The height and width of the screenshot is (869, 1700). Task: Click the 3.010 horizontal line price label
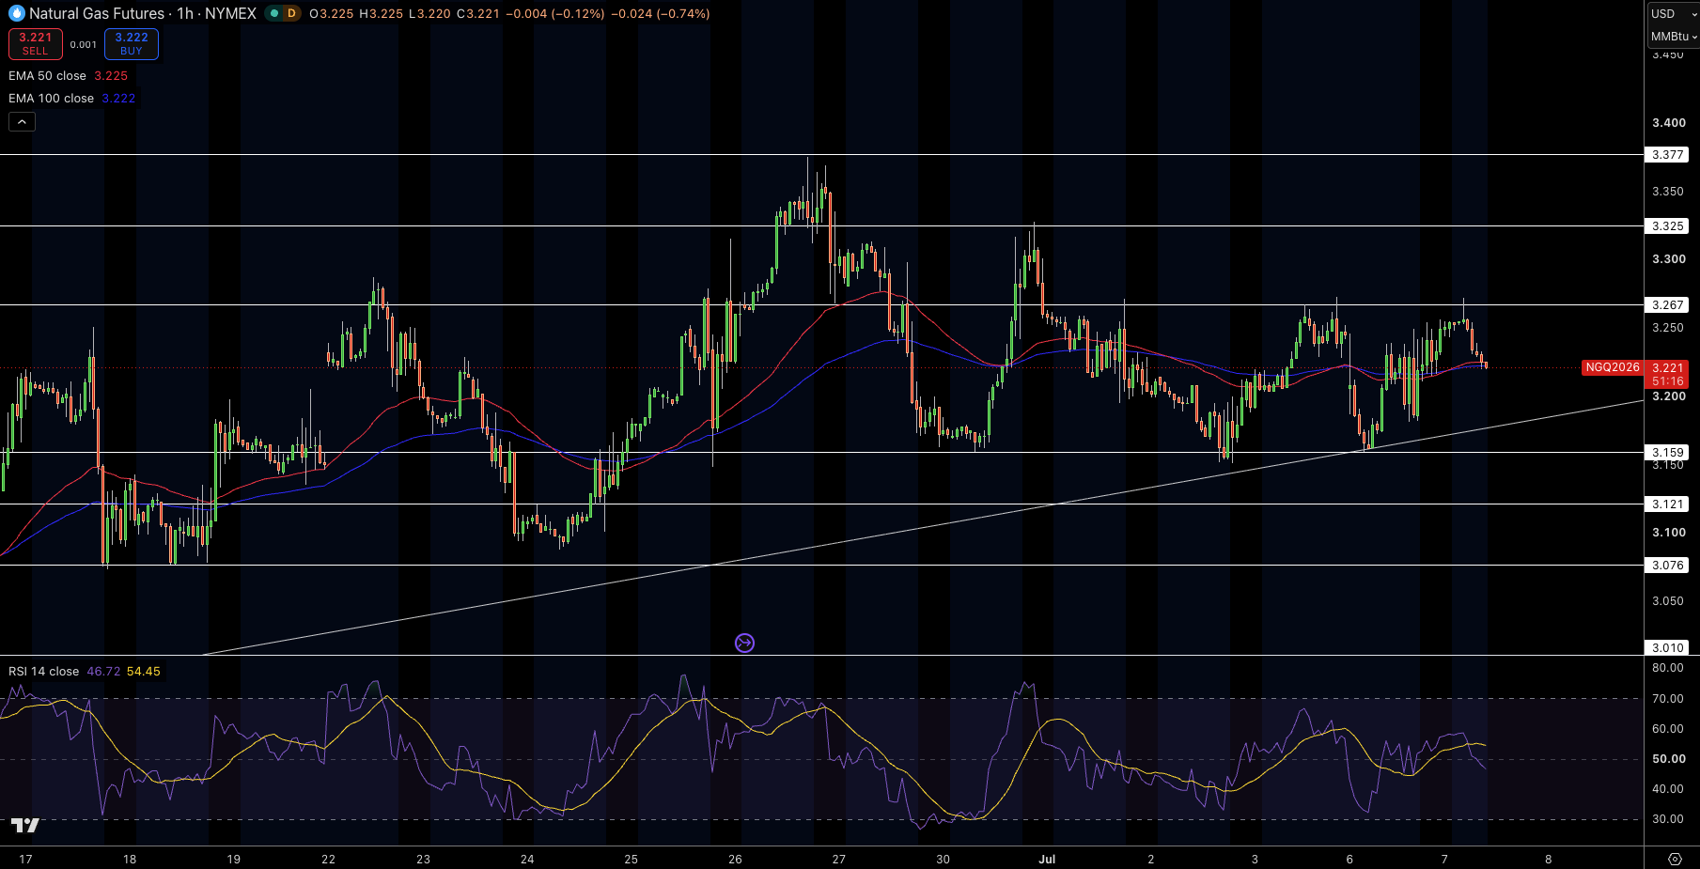point(1667,648)
